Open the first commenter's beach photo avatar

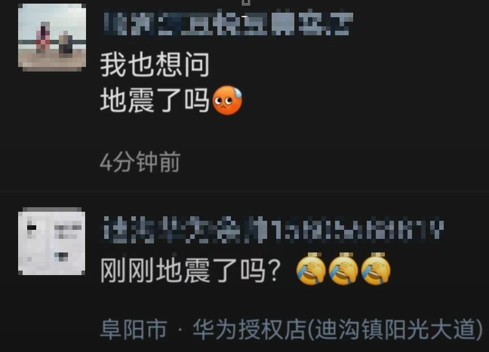52,38
